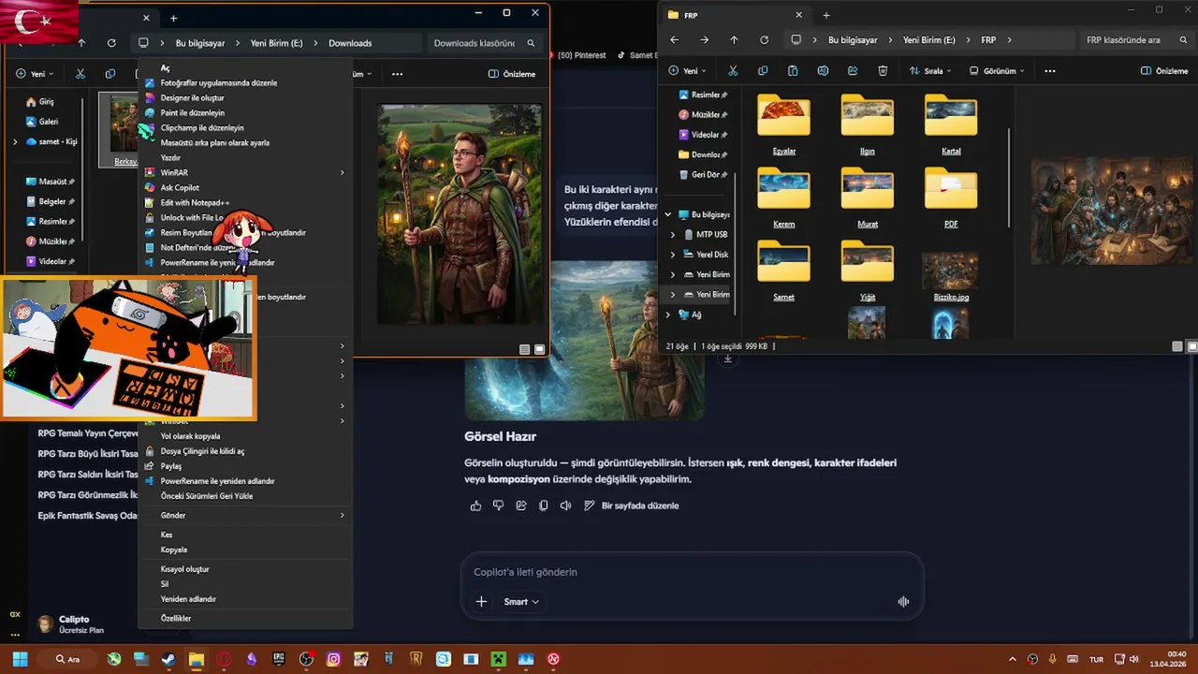
Task: Click Bir sayfada düzenle under Copilot response
Action: [x=632, y=505]
